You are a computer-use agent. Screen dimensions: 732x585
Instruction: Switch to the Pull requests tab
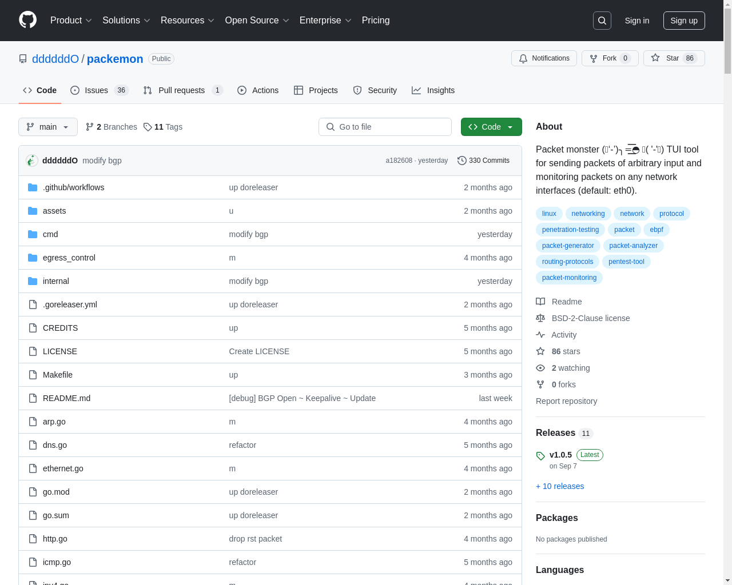click(182, 90)
